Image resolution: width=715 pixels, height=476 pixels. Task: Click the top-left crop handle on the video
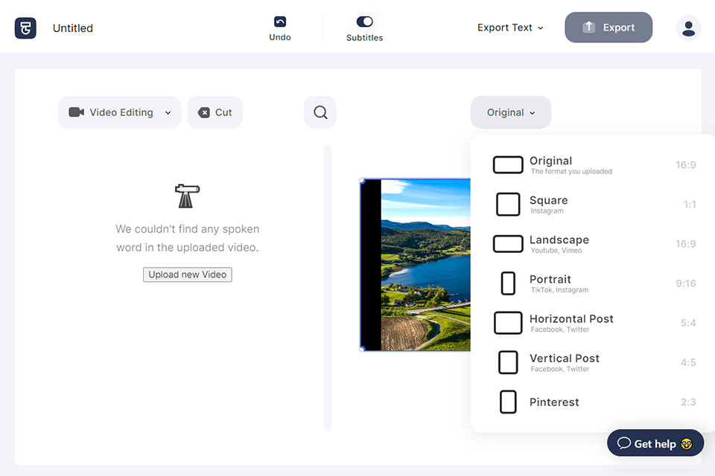[x=362, y=181]
